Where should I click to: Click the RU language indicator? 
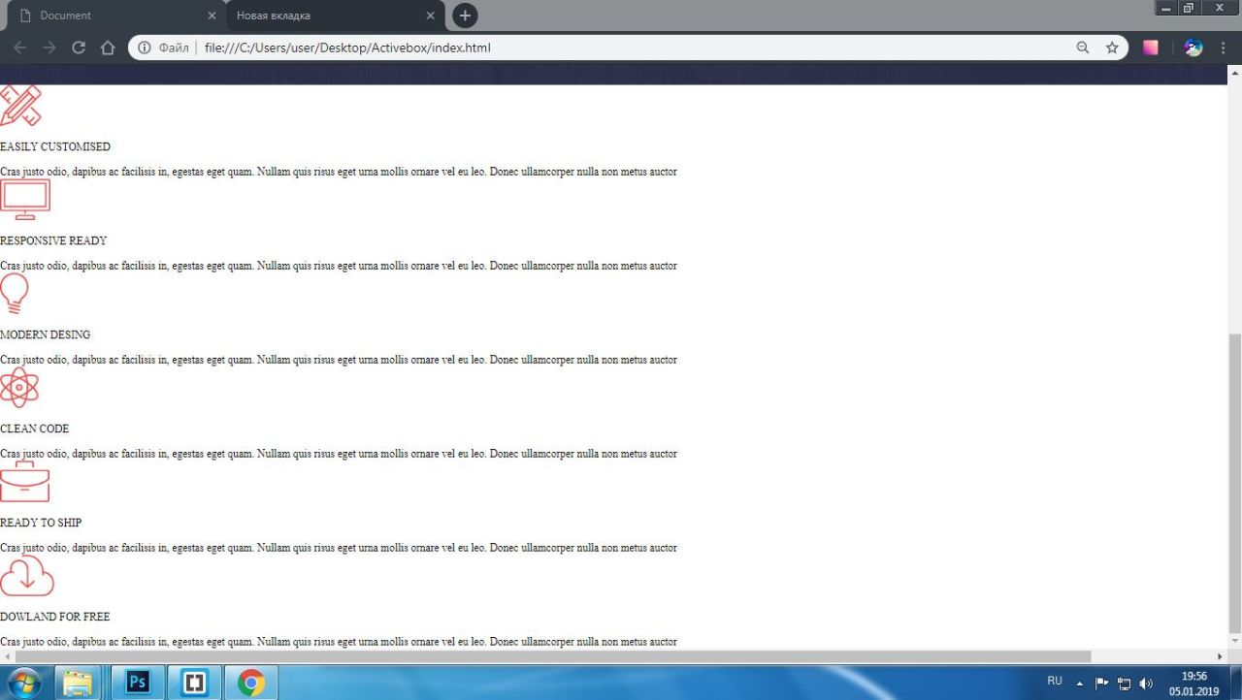coord(1055,681)
